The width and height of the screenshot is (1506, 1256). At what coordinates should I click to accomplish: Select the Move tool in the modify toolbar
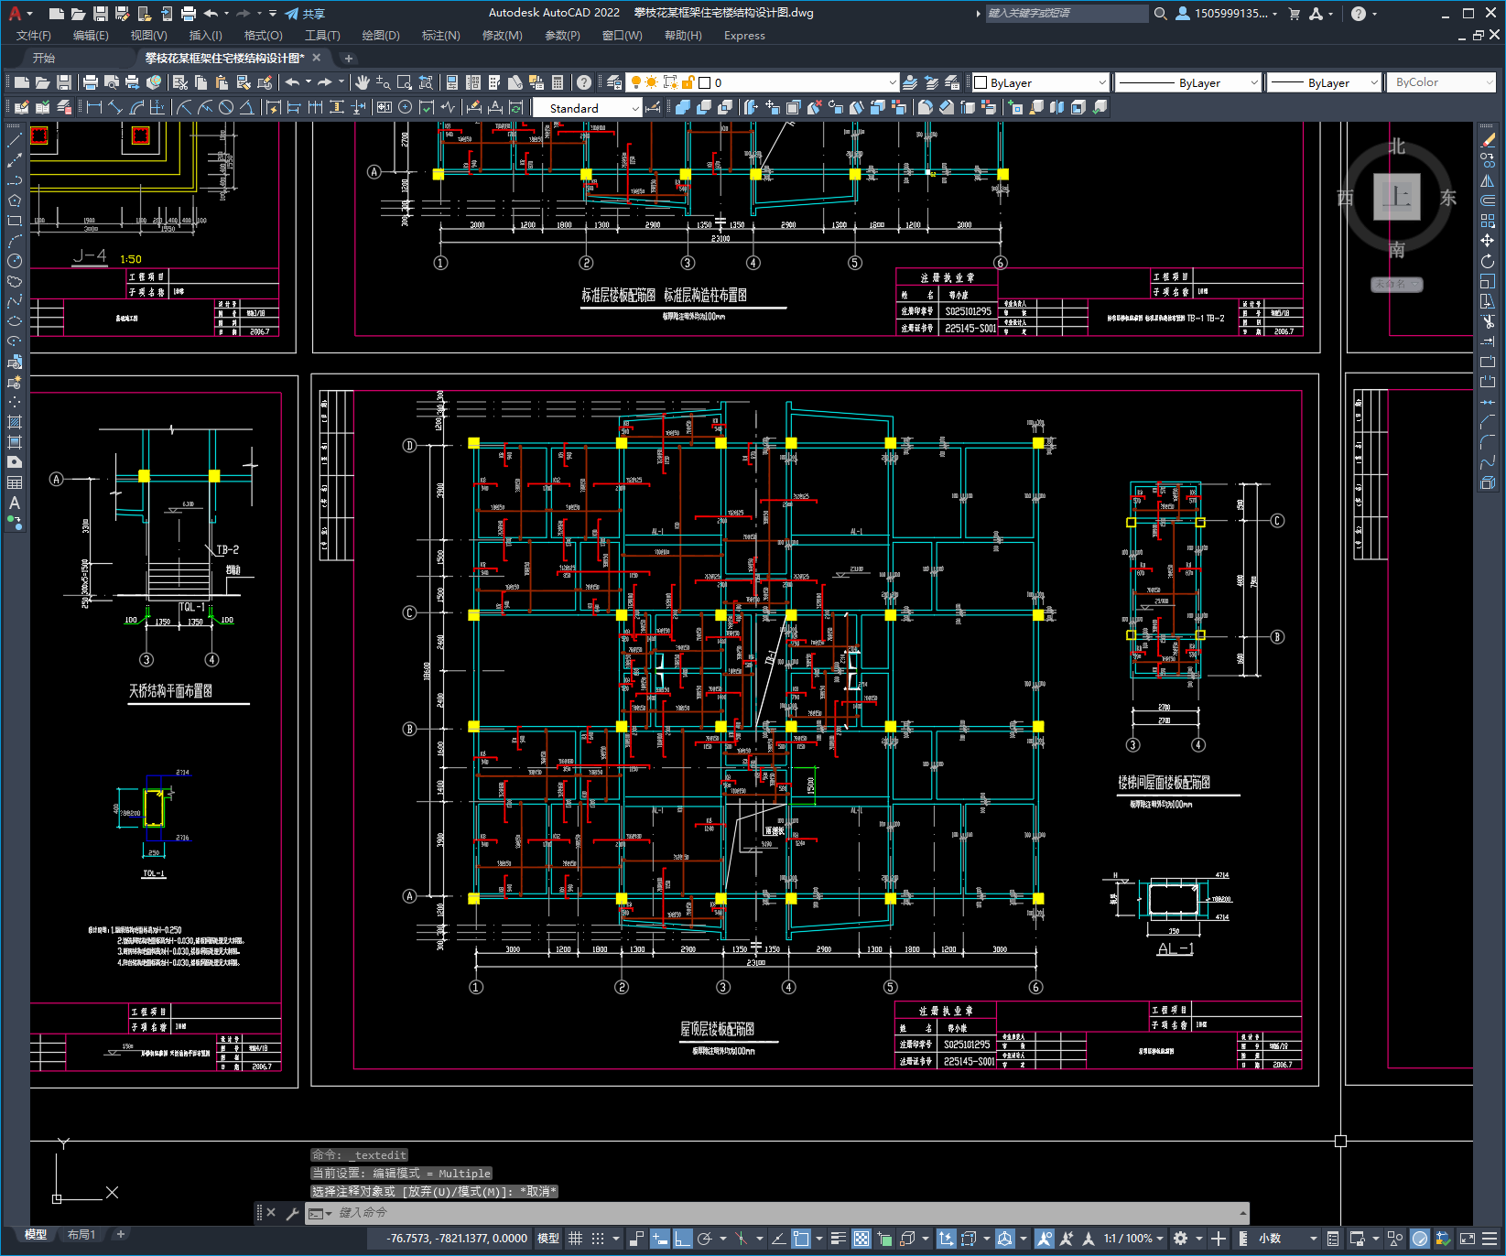(1488, 241)
